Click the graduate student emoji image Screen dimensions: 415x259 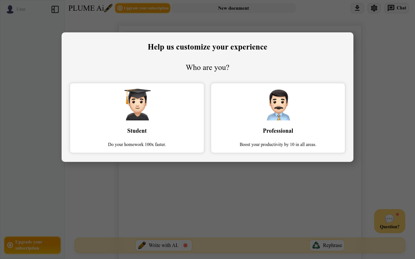[x=137, y=105]
